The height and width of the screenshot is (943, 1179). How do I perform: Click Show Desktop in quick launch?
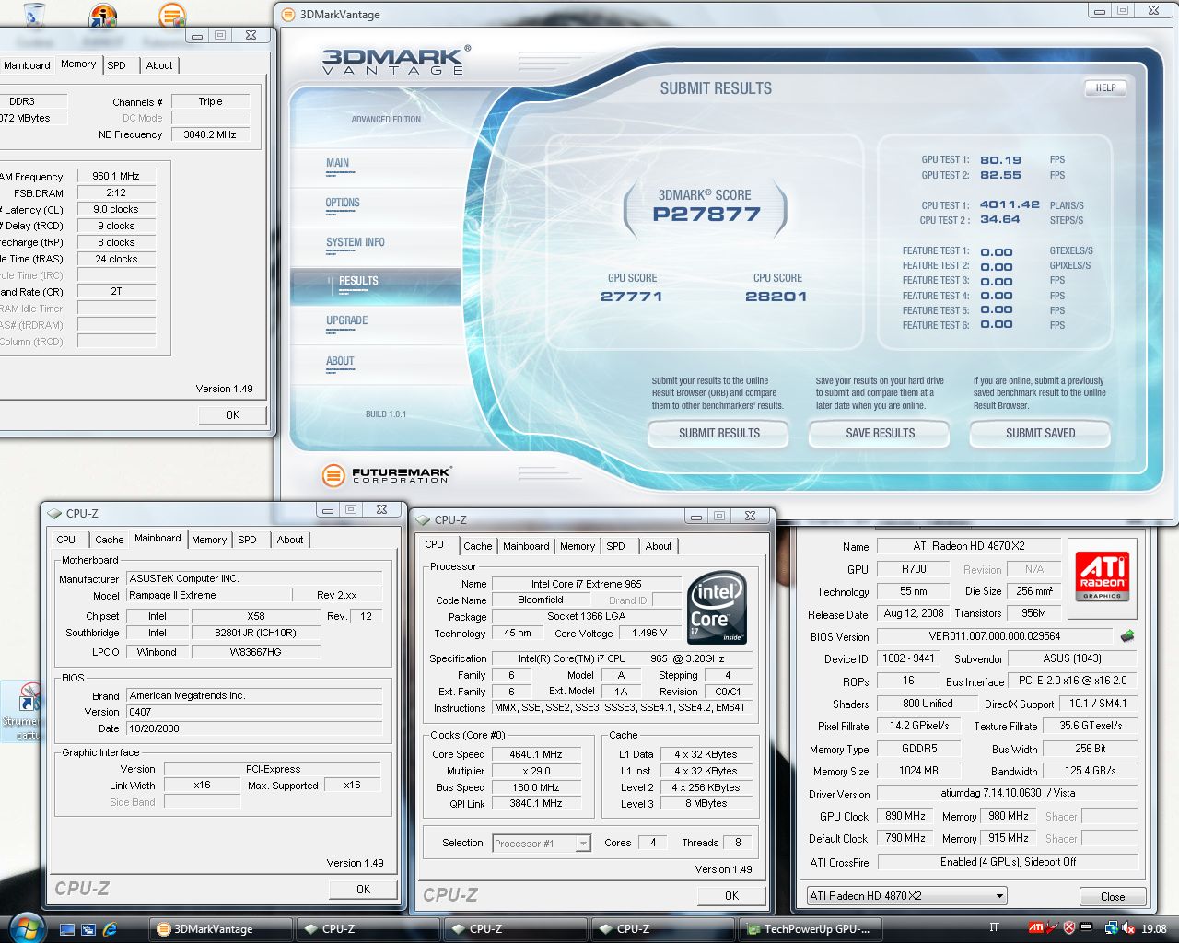click(67, 929)
